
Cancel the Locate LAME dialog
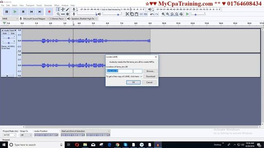(149, 82)
